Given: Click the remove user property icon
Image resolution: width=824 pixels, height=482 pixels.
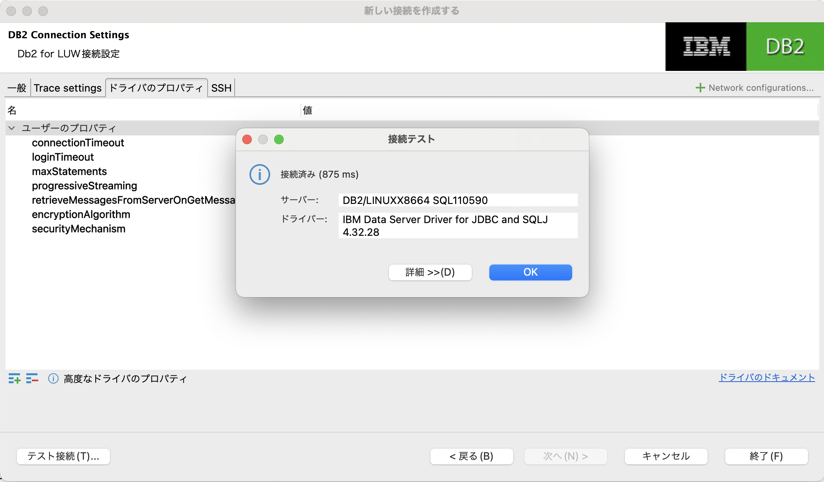Looking at the screenshot, I should 32,378.
